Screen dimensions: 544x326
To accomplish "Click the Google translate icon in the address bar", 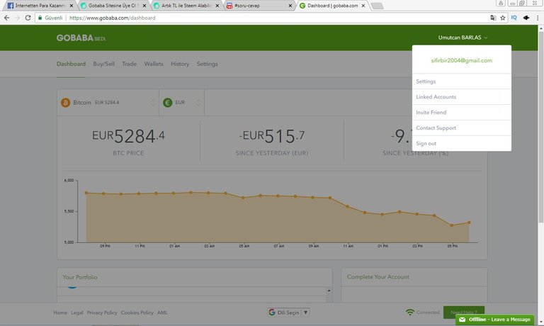I will click(x=492, y=18).
